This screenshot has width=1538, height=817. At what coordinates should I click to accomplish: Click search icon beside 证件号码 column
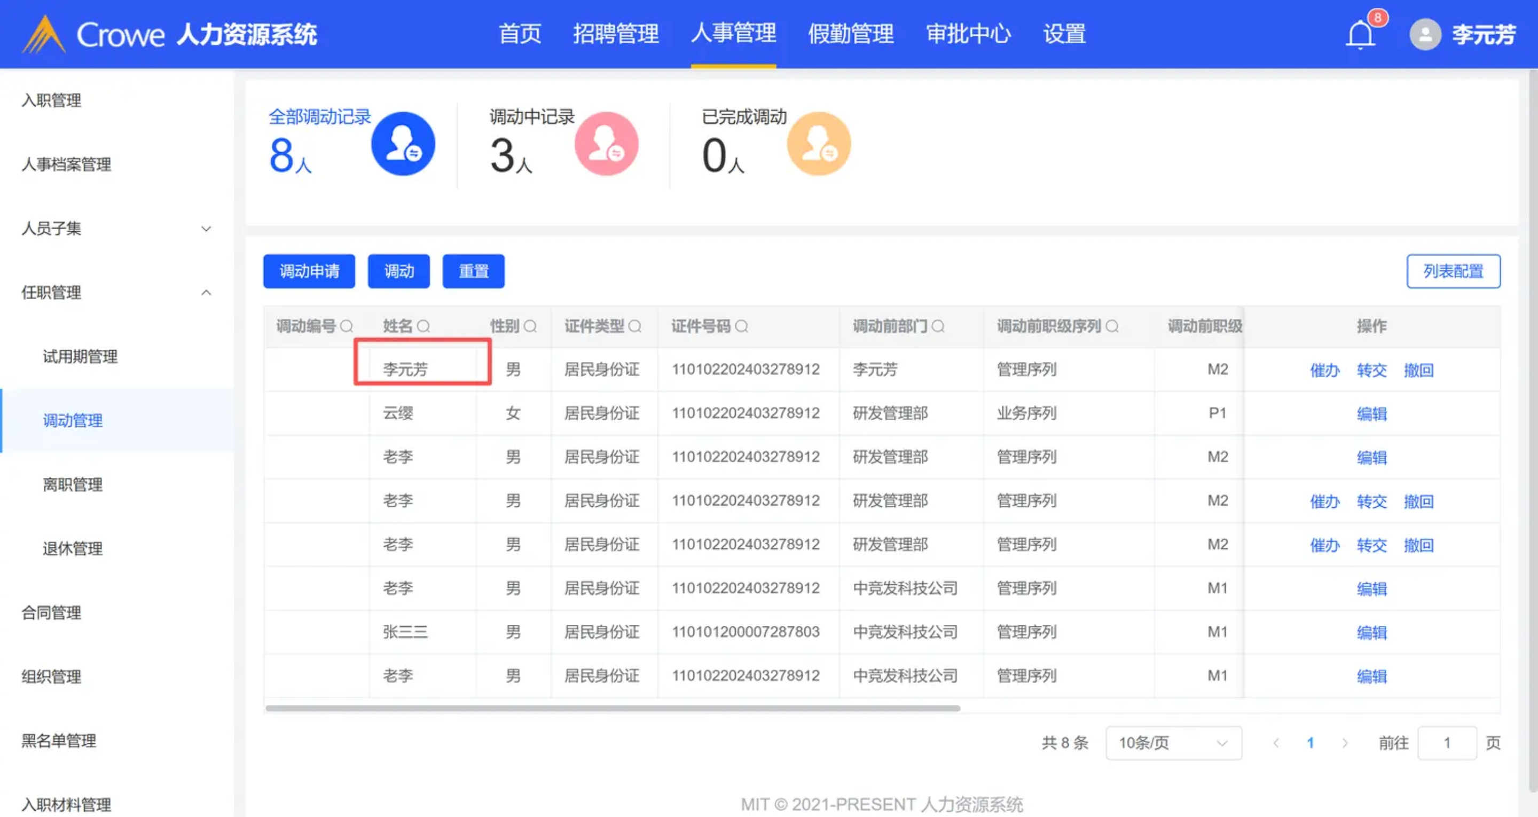click(742, 326)
